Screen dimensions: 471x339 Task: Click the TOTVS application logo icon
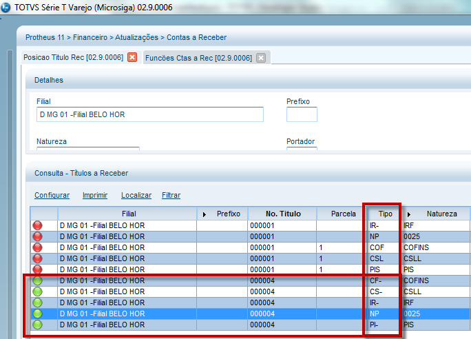[6, 7]
